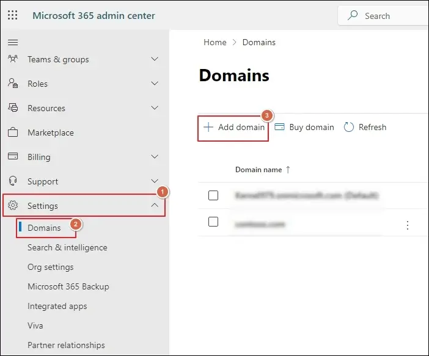
Task: Open Microsoft 365 Backup
Action: click(68, 286)
